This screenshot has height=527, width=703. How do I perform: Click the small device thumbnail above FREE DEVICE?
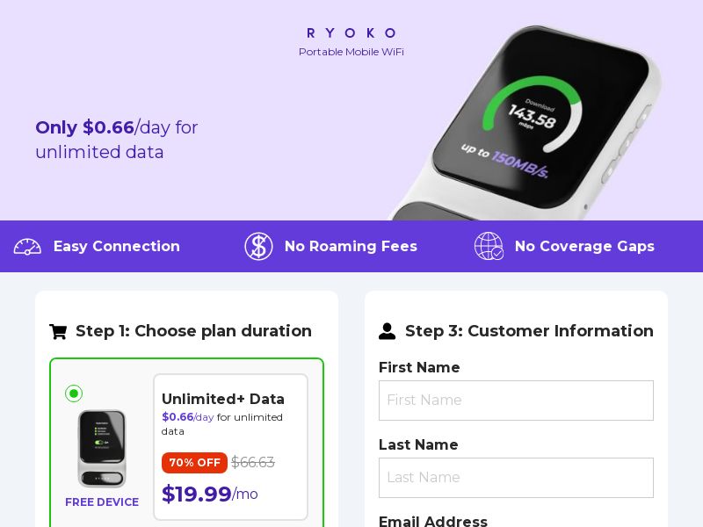point(103,448)
